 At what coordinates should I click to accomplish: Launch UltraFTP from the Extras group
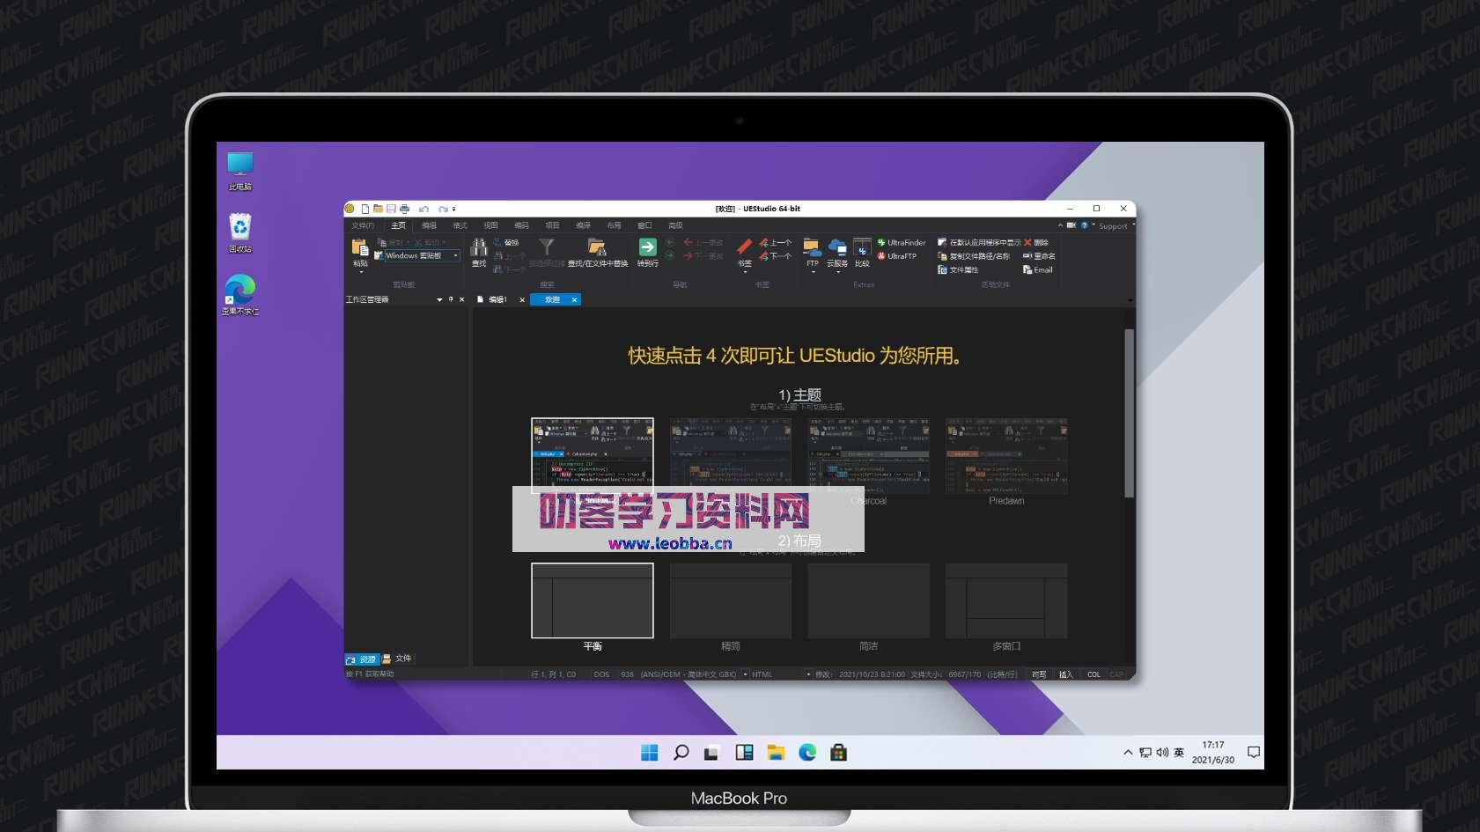pyautogui.click(x=897, y=256)
